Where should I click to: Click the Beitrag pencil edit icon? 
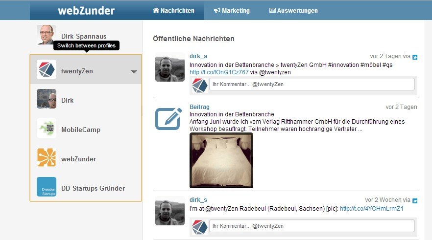click(x=168, y=119)
